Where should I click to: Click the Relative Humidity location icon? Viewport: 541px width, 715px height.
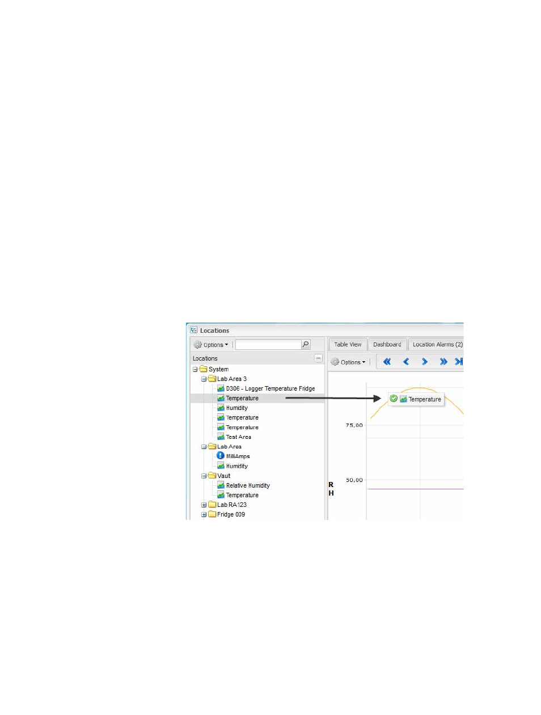[221, 485]
